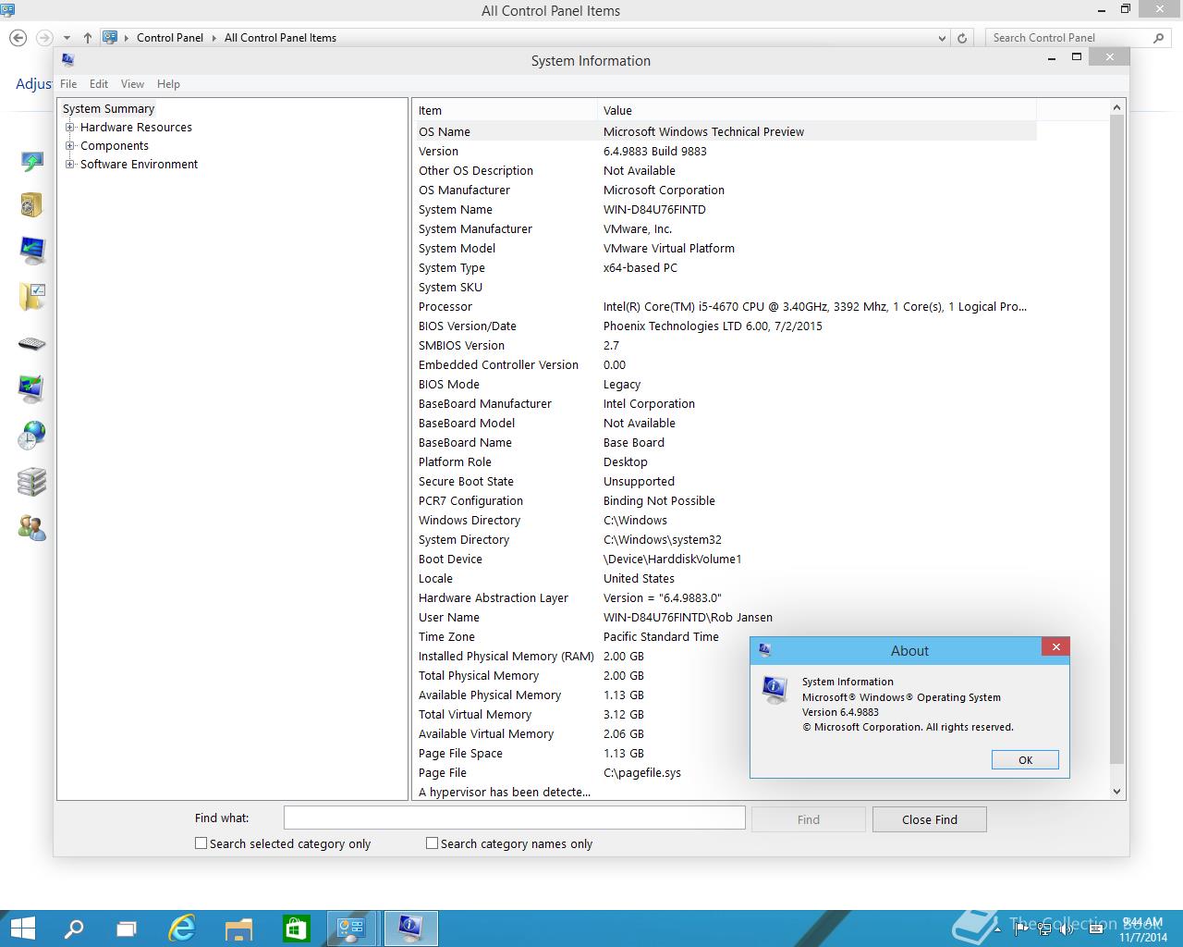Screen dimensions: 1183x947
Task: Select the System Manufacturer row
Action: (725, 228)
